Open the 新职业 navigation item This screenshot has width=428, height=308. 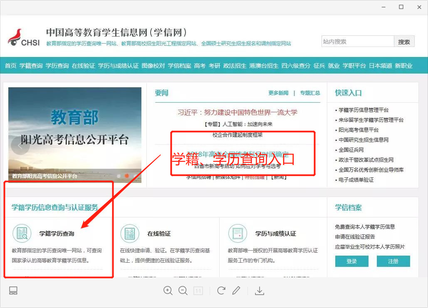[403, 66]
